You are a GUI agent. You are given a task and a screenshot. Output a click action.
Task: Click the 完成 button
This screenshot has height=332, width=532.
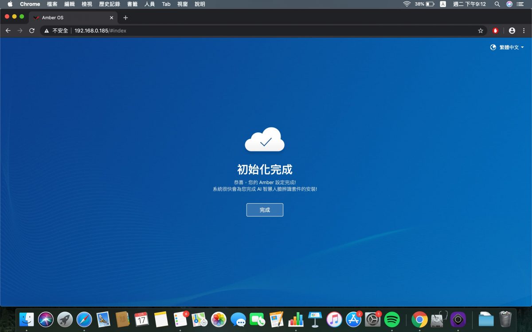point(265,210)
